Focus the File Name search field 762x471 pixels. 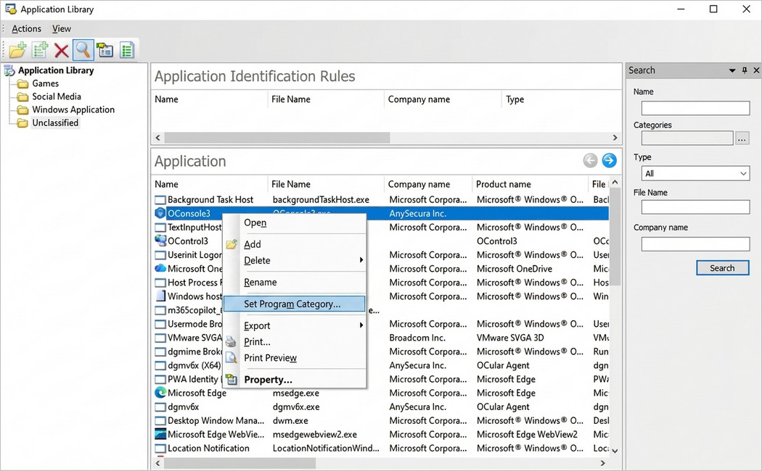point(695,207)
